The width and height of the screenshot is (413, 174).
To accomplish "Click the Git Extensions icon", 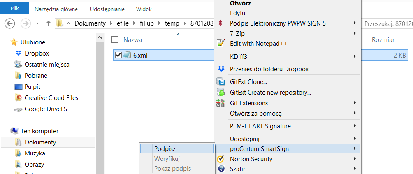I will (220, 103).
